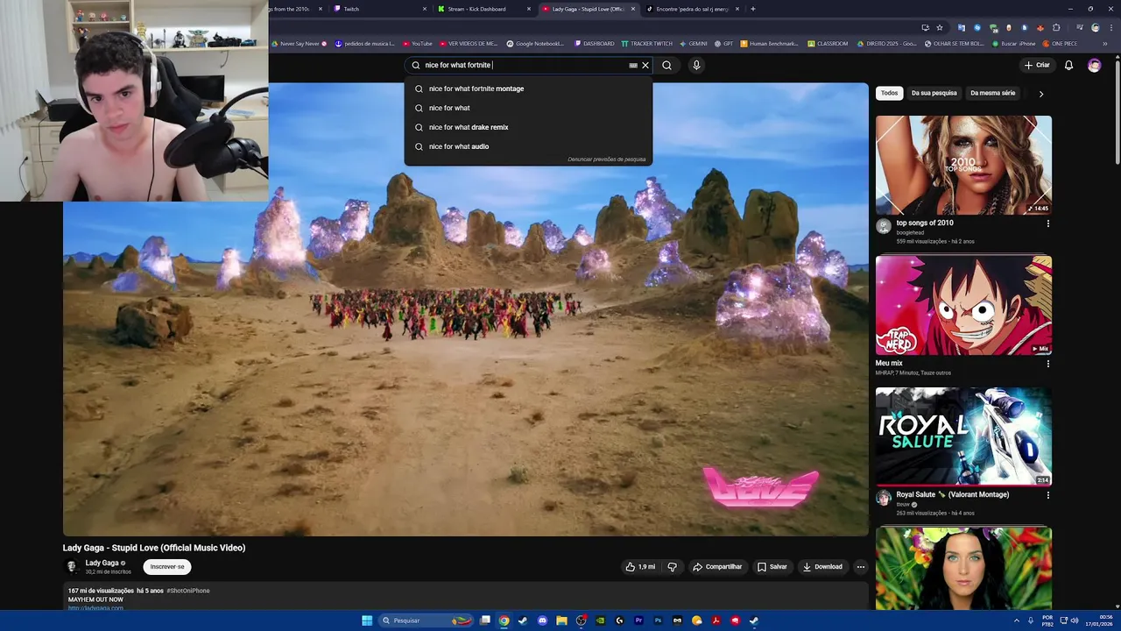The width and height of the screenshot is (1121, 631).
Task: Open the Google NotebookLM bookmark
Action: tap(535, 43)
